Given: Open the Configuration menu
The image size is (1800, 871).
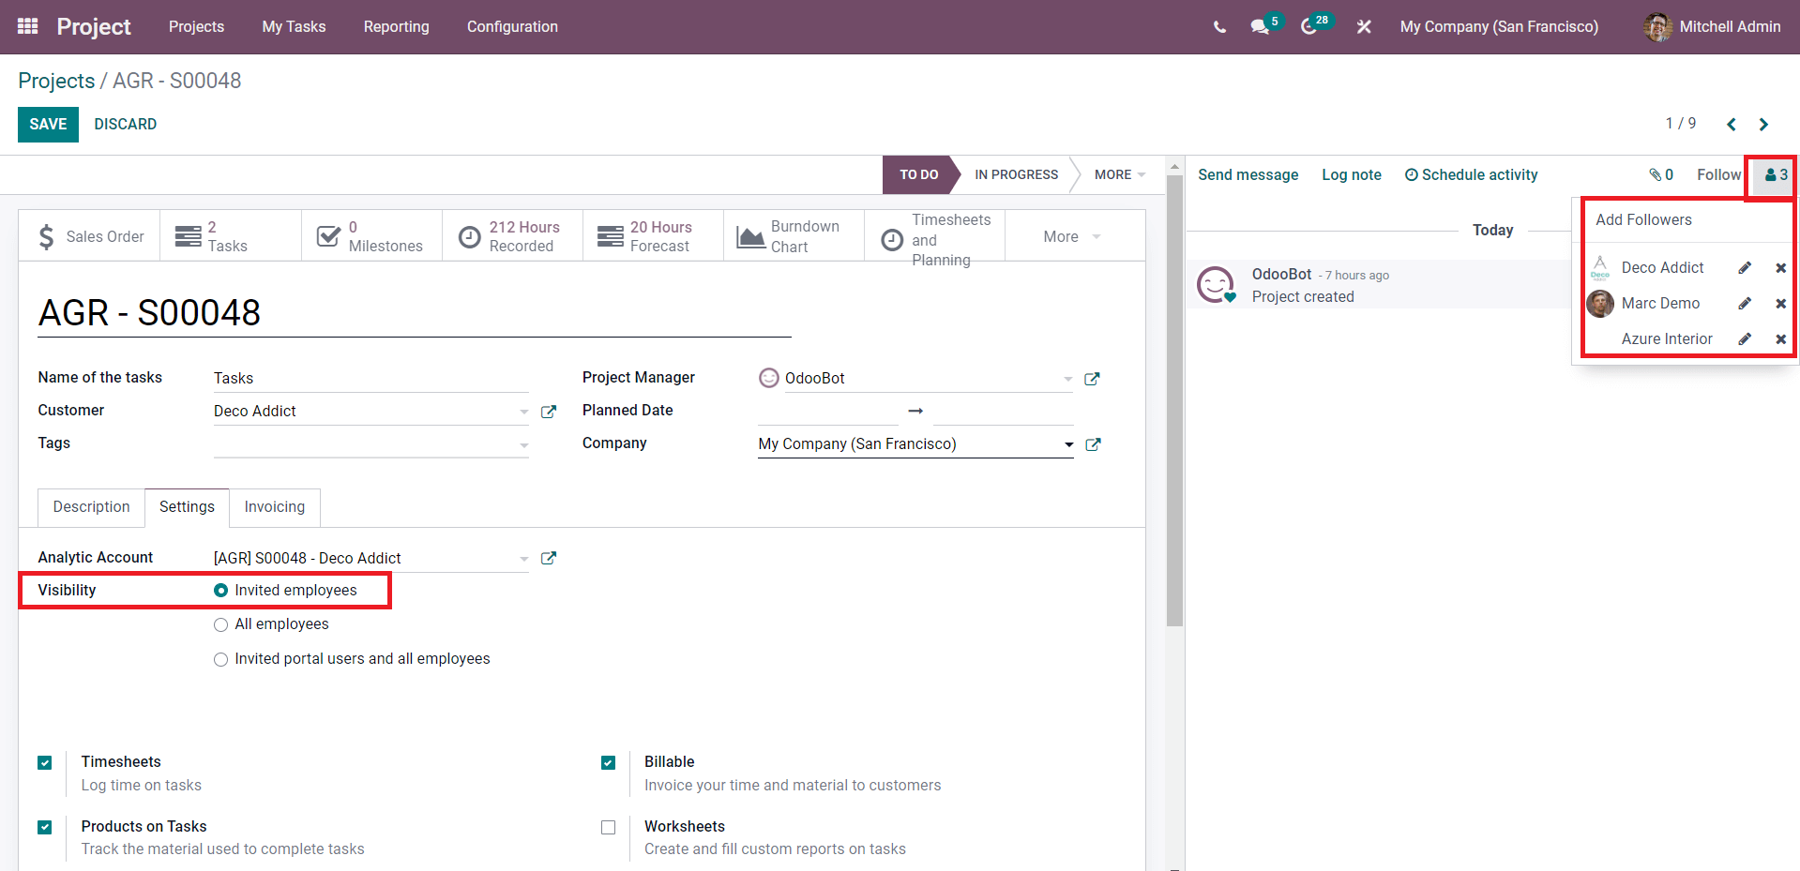Looking at the screenshot, I should point(512,27).
